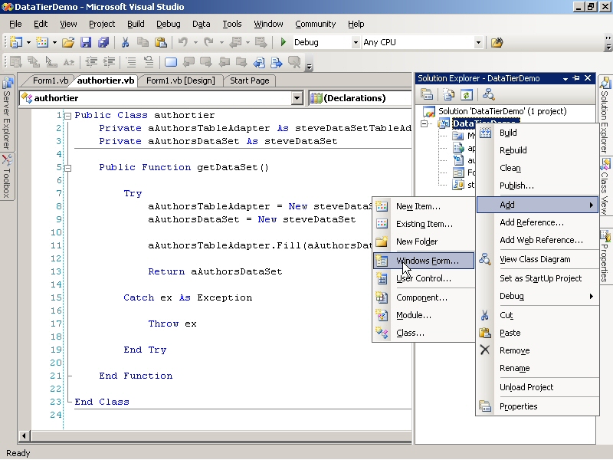Click the Increase Indent icon
Image resolution: width=613 pixels, height=460 pixels.
[x=109, y=62]
